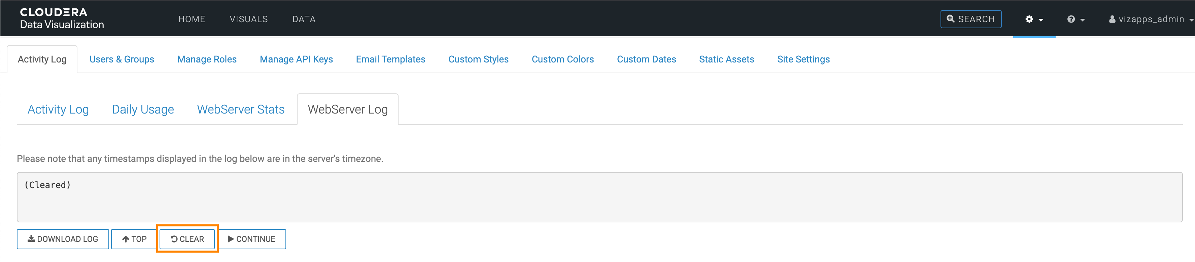Switch to the Users & Groups tab

(122, 59)
